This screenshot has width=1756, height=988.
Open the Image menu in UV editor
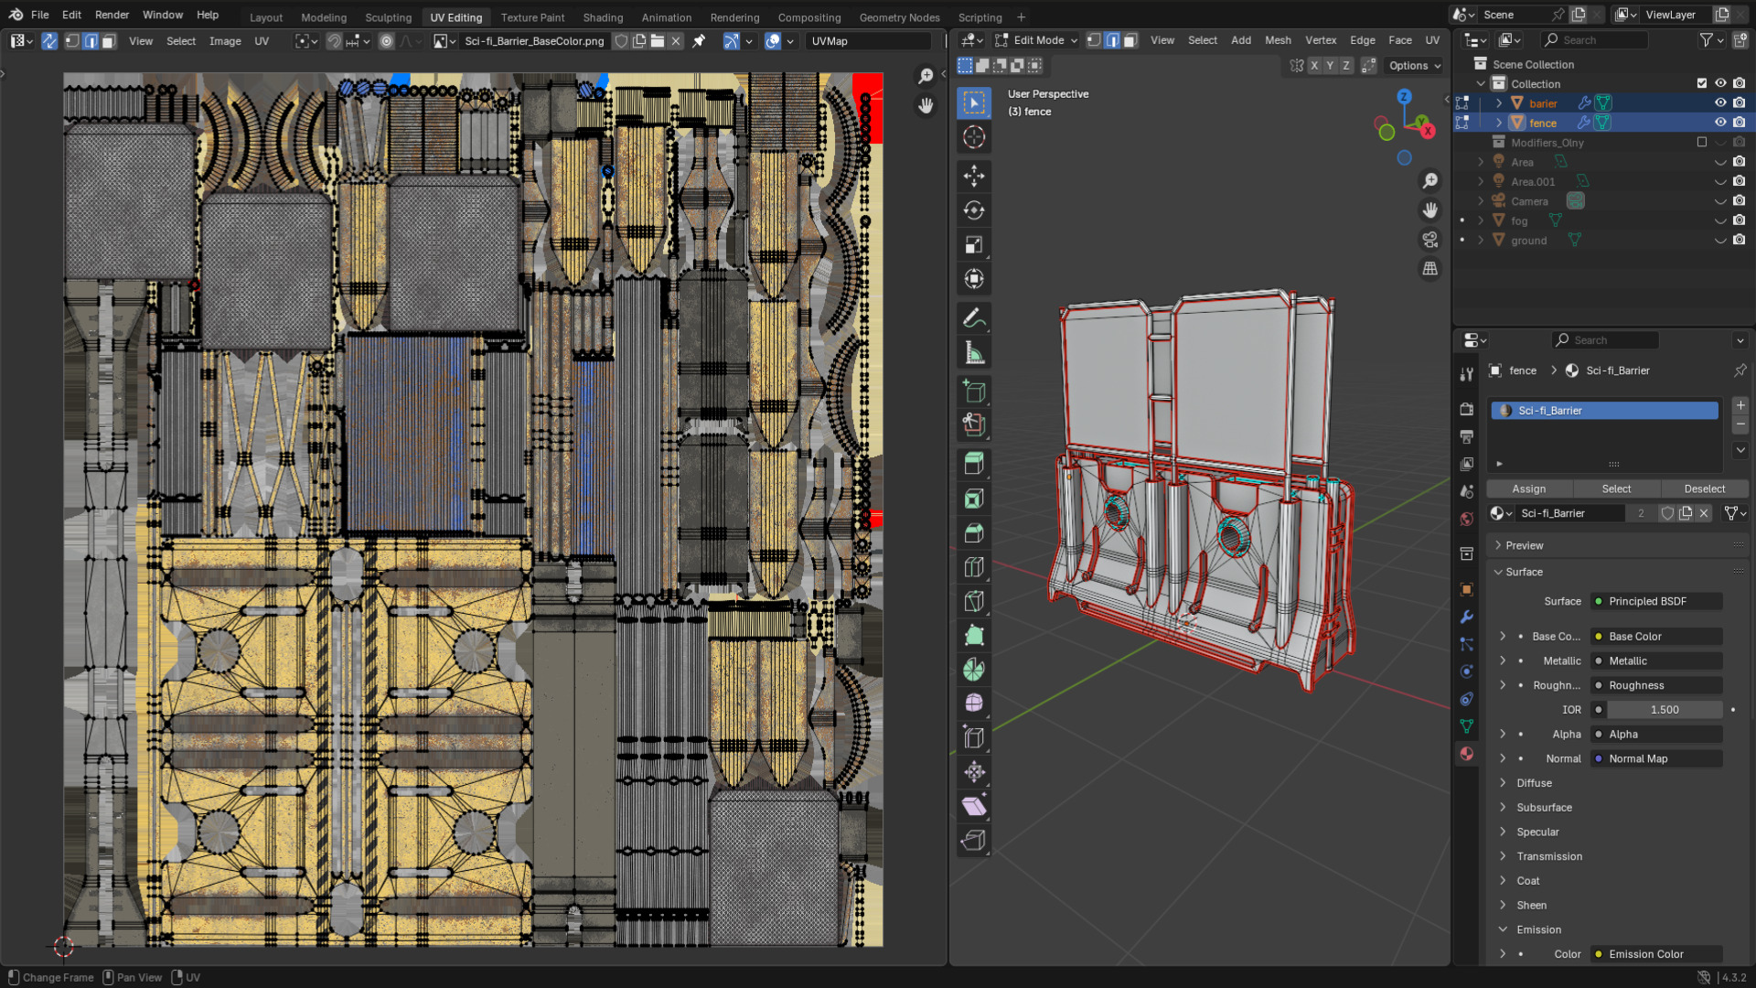click(225, 41)
